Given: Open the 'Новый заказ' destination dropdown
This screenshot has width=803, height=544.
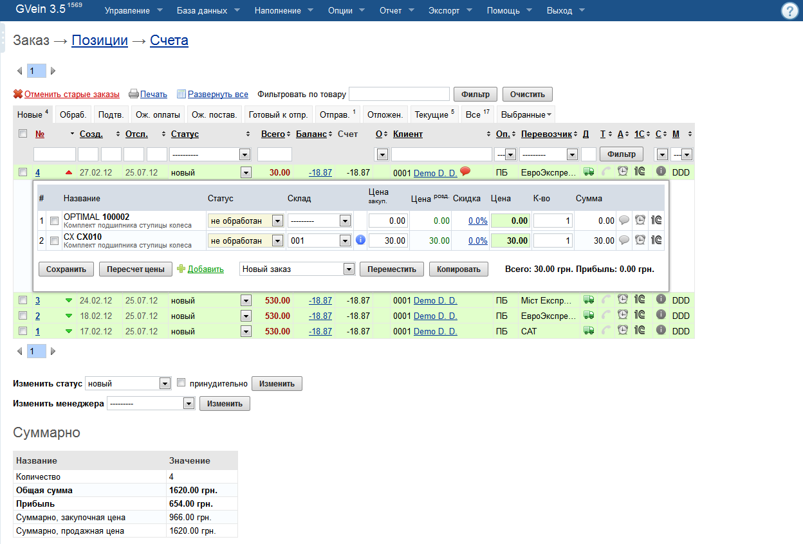Looking at the screenshot, I should click(297, 269).
